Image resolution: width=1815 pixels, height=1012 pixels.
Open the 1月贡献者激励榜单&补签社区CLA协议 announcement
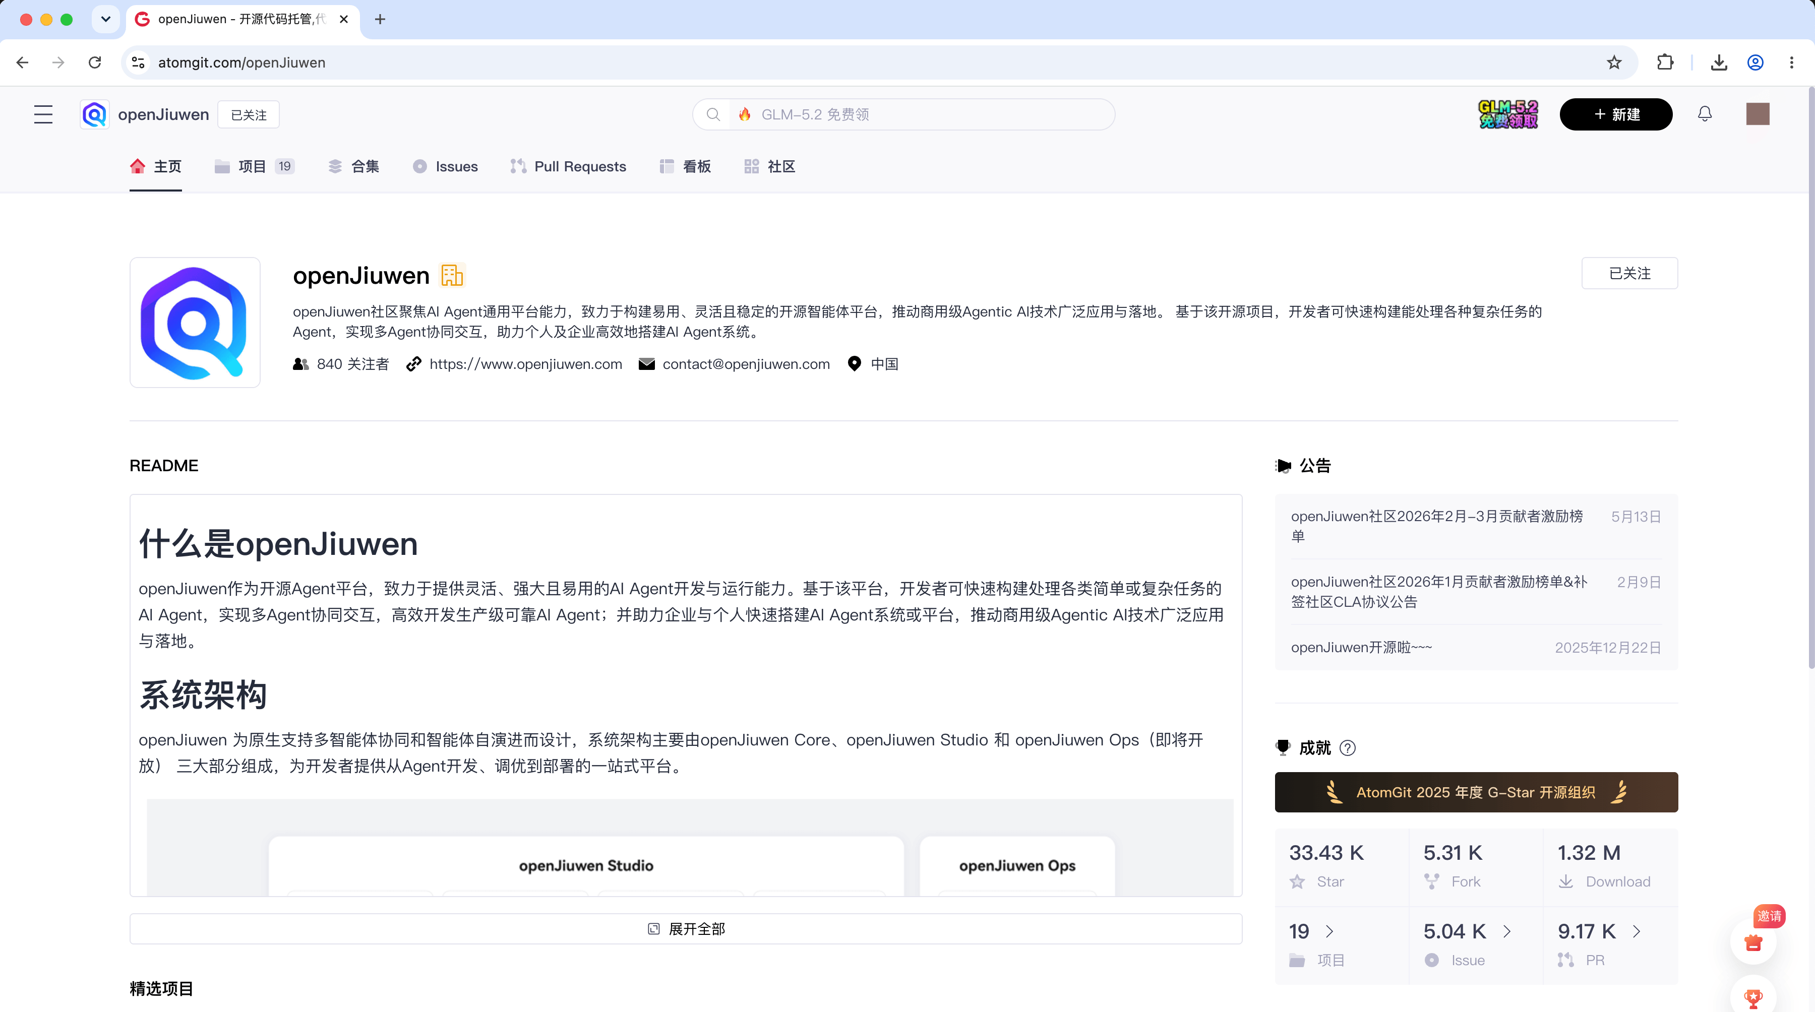1439,592
